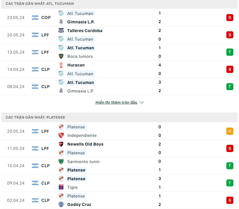
Task: Click the Argentina flag next to COP
Action: [35, 17]
